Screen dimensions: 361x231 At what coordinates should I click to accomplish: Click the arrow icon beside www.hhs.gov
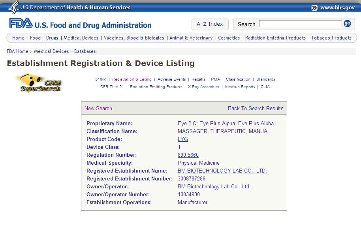(314, 8)
